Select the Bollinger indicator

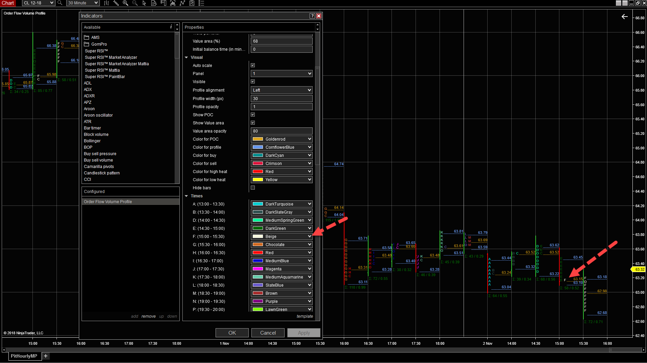pos(92,141)
